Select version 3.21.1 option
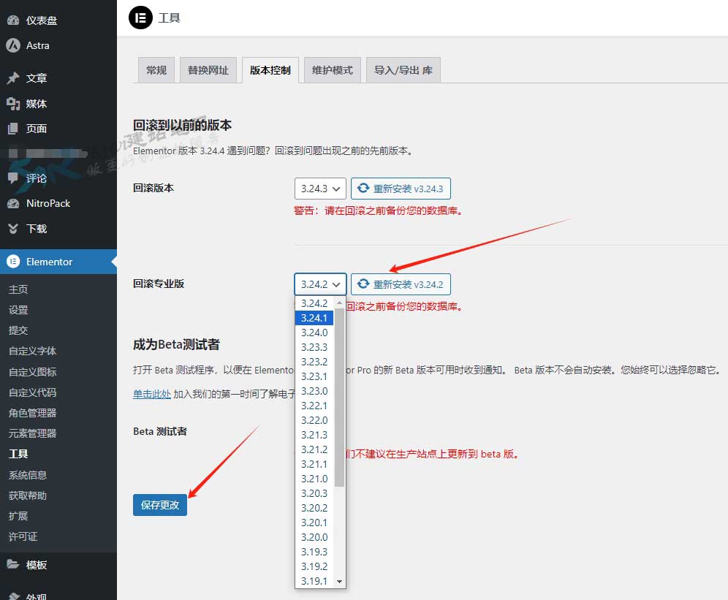The width and height of the screenshot is (728, 600). tap(314, 464)
